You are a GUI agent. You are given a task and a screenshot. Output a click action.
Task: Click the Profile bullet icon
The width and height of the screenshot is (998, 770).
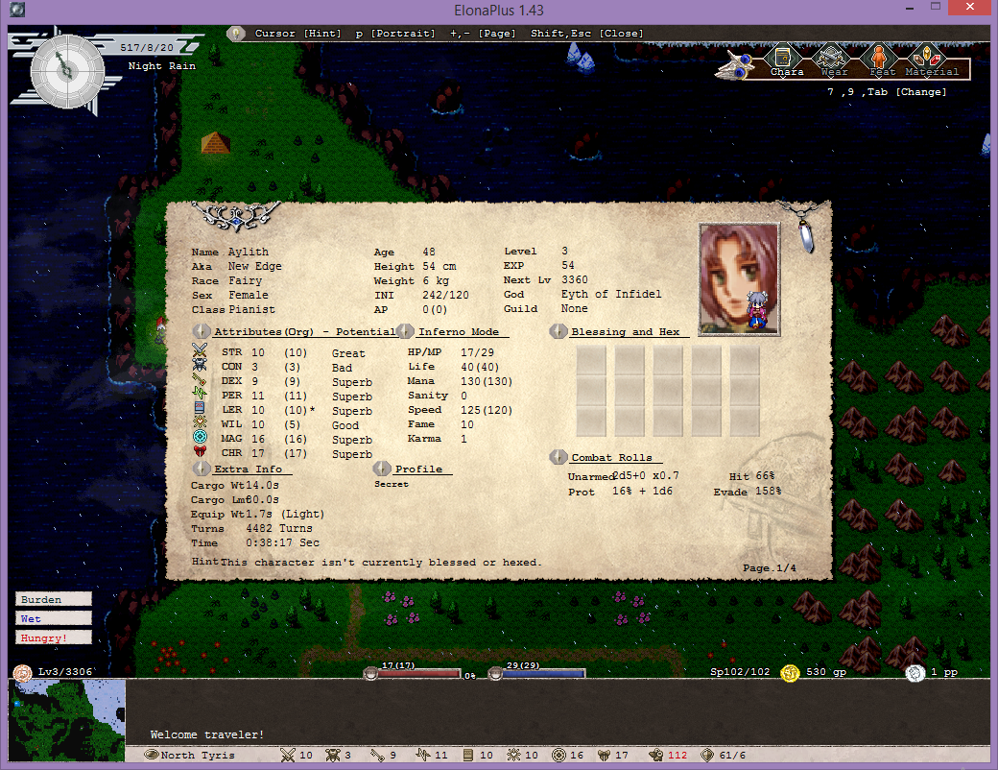381,469
